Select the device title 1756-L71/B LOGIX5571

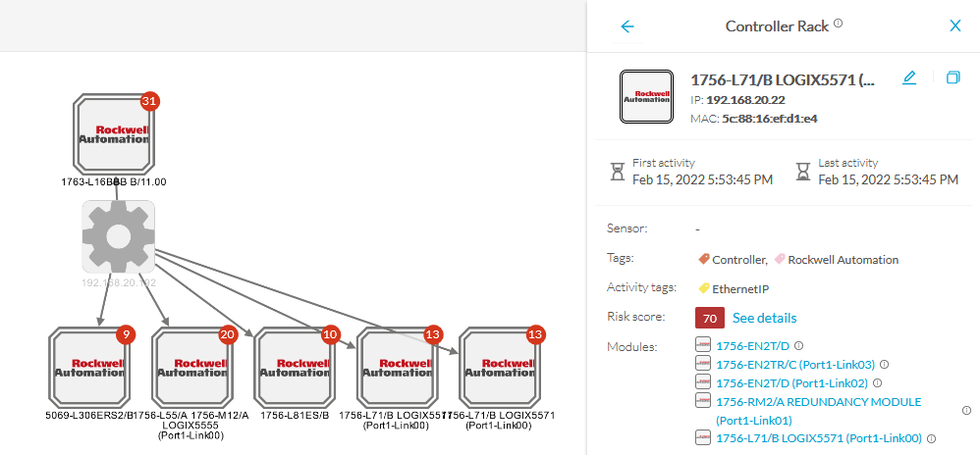click(782, 80)
